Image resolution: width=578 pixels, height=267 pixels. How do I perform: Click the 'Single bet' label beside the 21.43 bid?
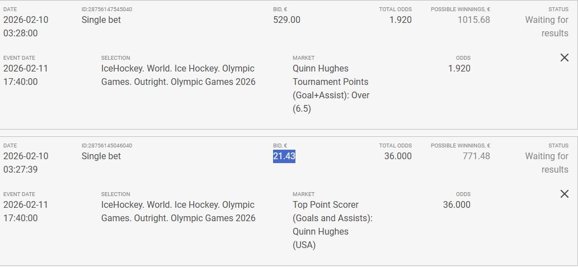(101, 156)
